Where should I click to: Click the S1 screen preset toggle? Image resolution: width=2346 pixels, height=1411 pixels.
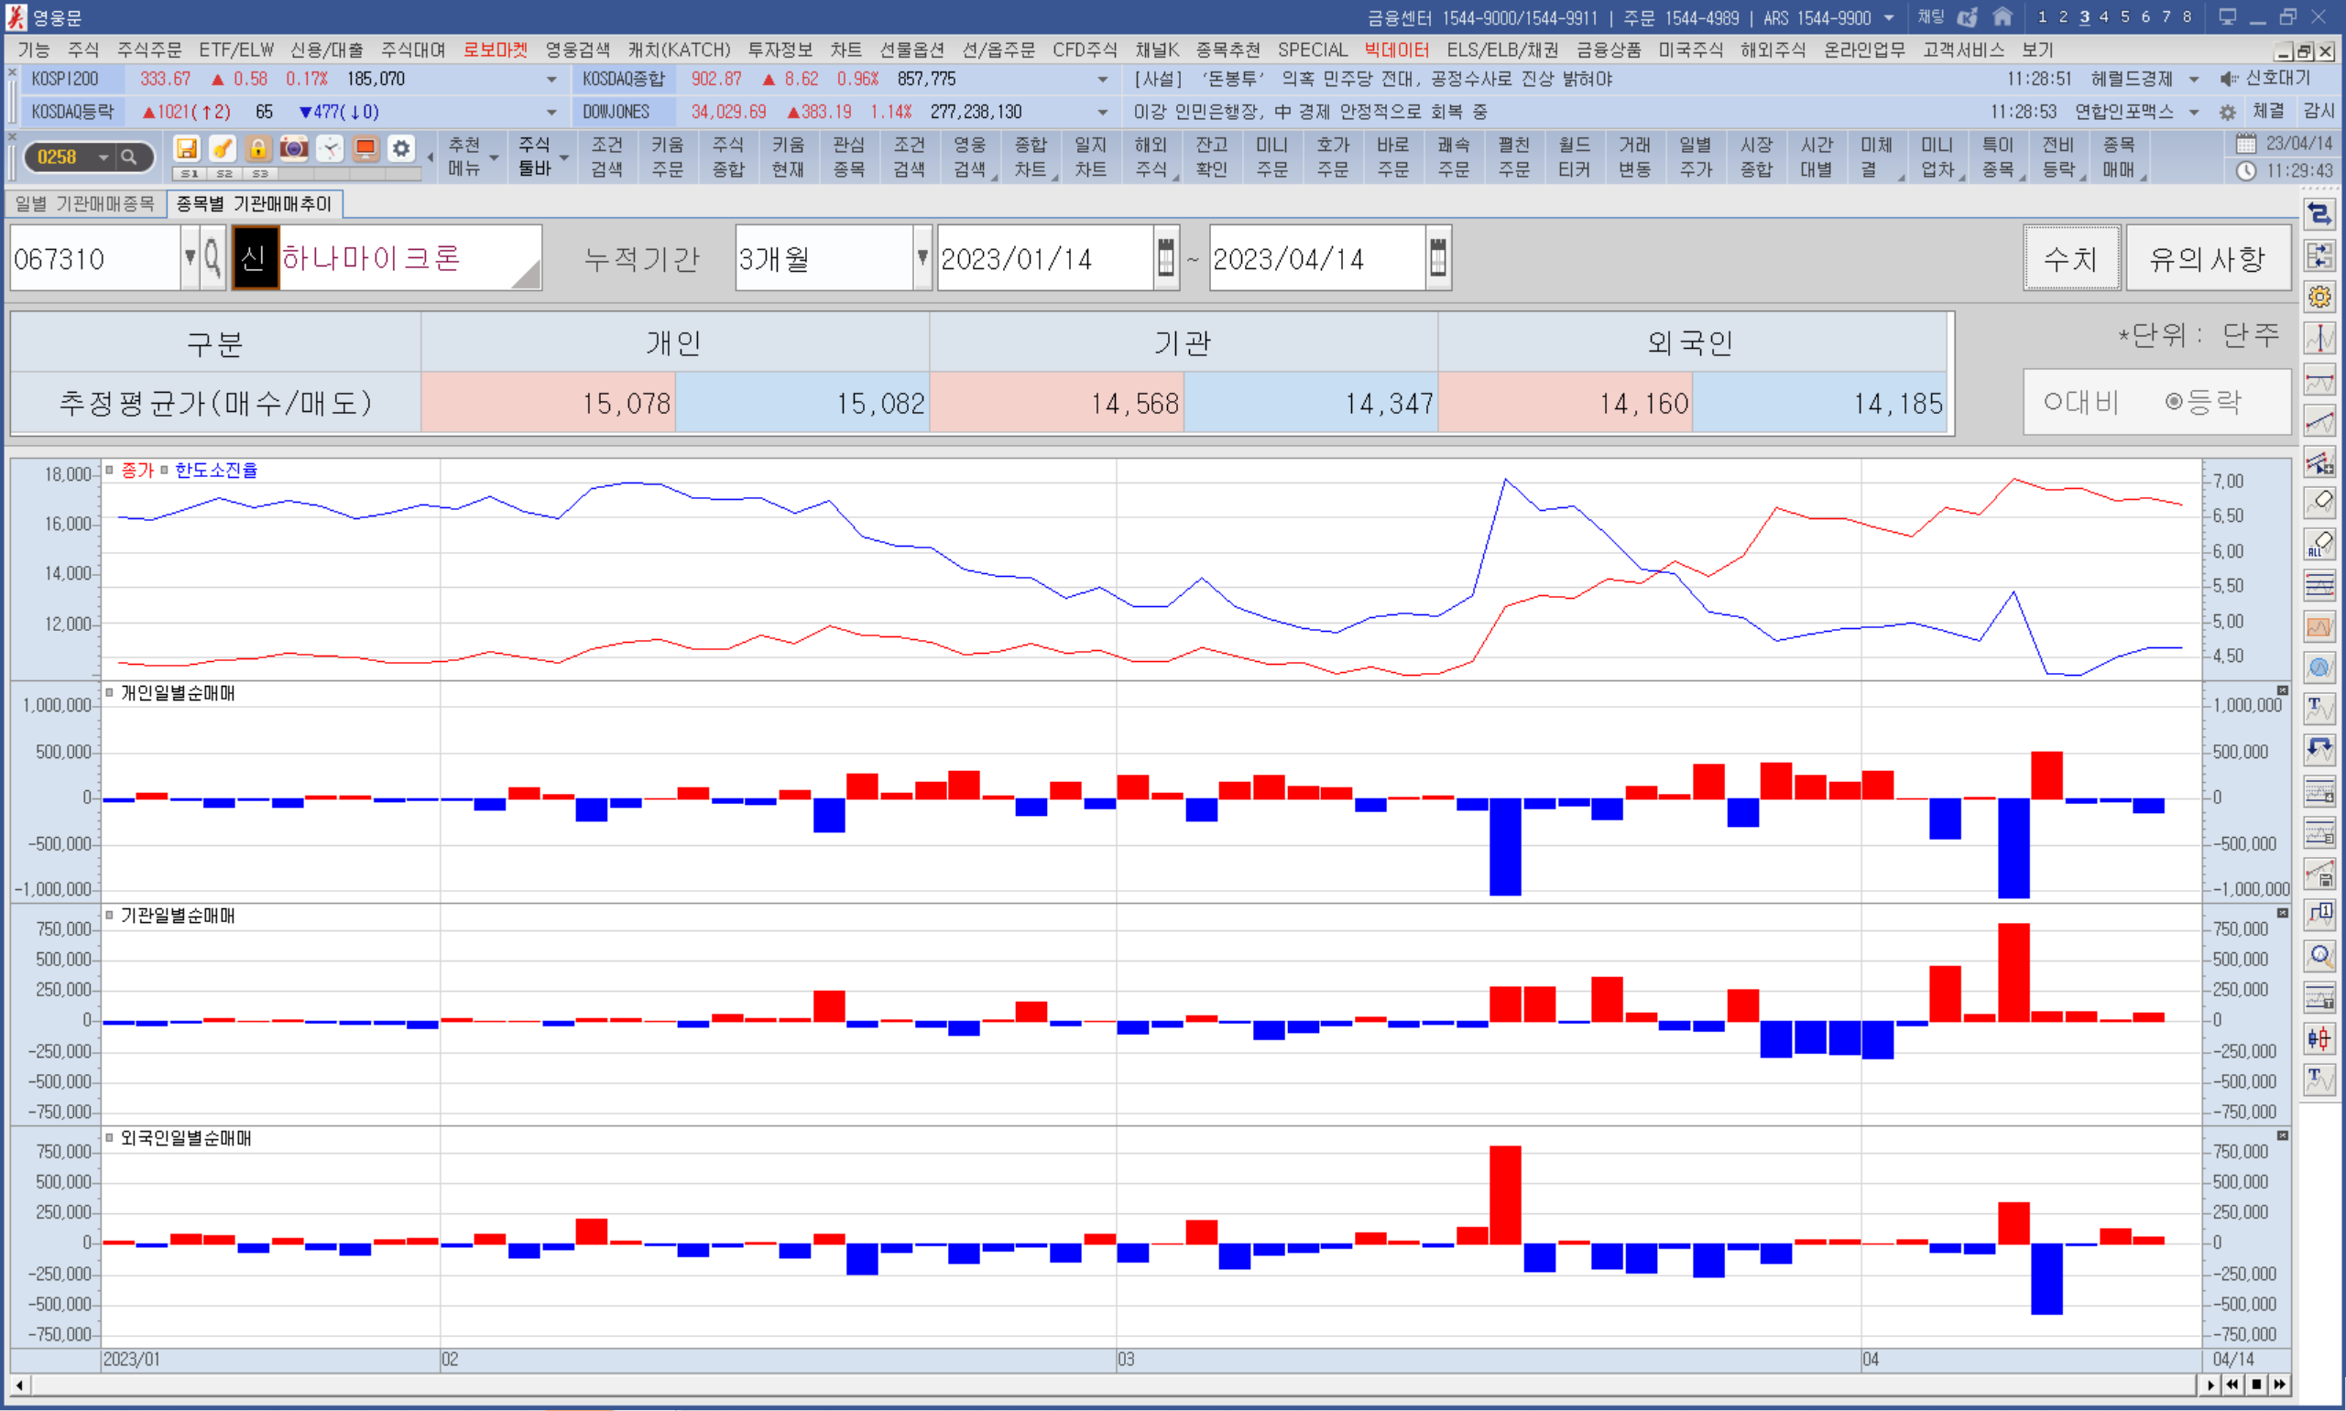190,174
